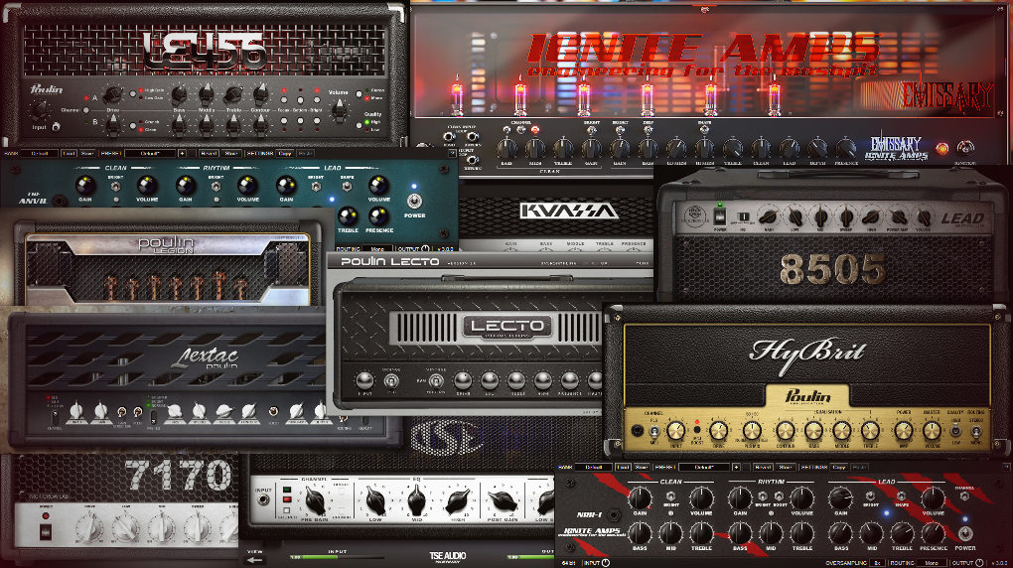The image size is (1013, 568).
Task: Toggle the Anvil Clean BRIGHT switch
Action: 115,186
